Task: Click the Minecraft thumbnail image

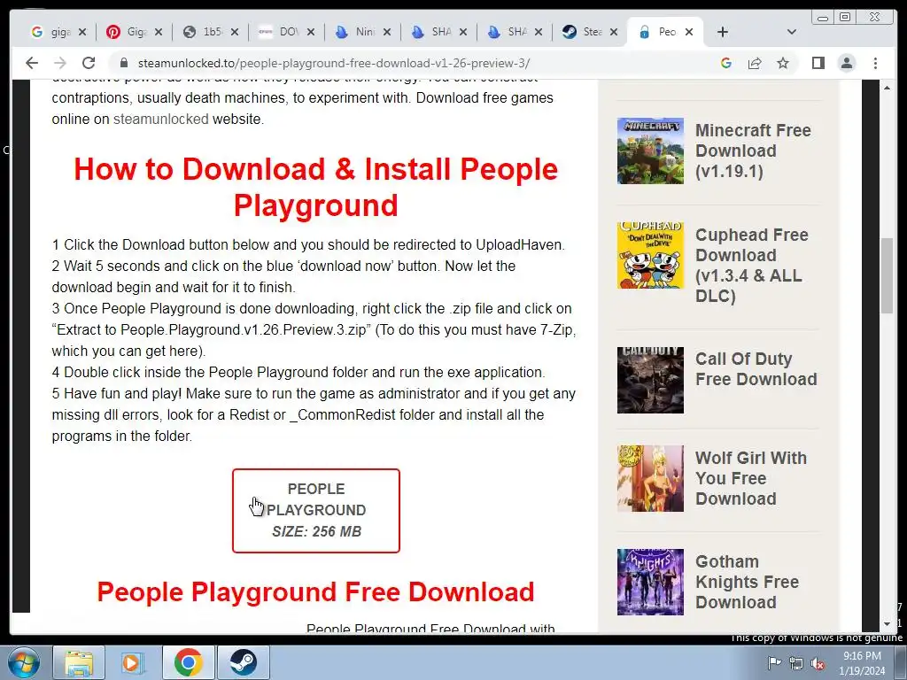Action: tap(650, 151)
